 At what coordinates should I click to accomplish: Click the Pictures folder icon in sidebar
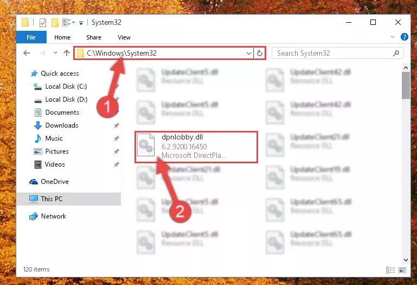[x=38, y=151]
